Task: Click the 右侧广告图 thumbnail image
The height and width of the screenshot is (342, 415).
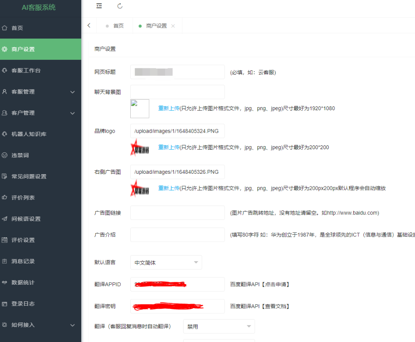Action: (x=140, y=188)
